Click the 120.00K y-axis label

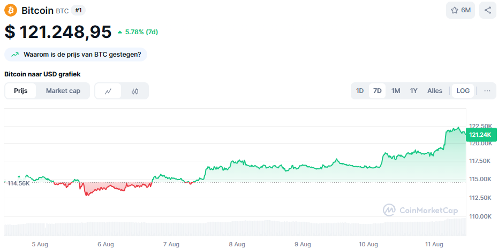click(x=480, y=144)
